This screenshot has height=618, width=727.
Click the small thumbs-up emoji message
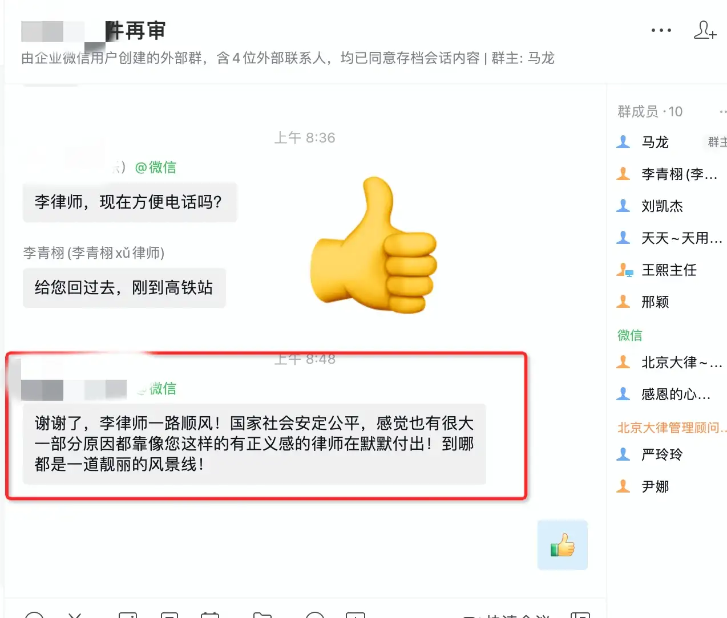pos(563,545)
